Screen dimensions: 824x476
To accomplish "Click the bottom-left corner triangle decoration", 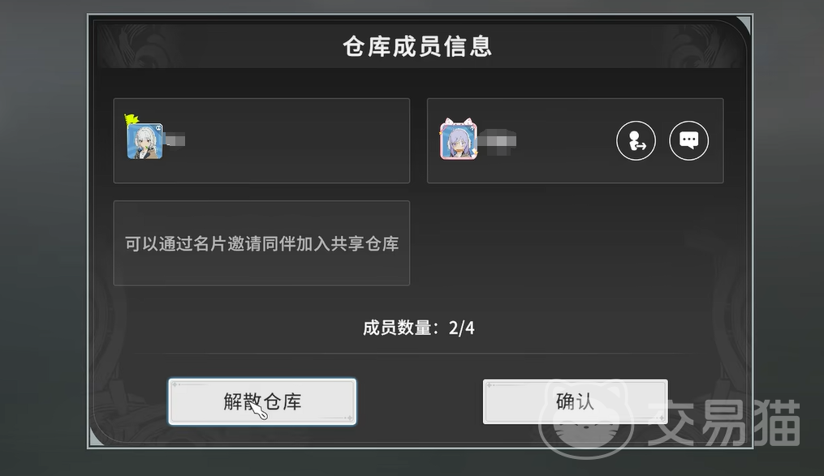I will 95,438.
